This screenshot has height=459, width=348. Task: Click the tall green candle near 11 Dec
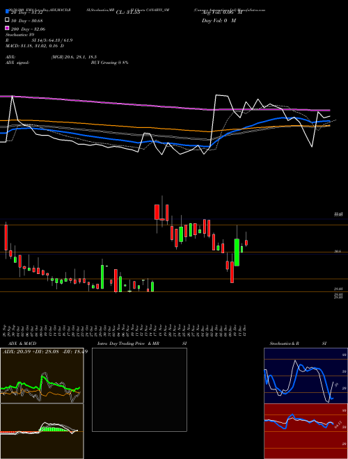237,252
